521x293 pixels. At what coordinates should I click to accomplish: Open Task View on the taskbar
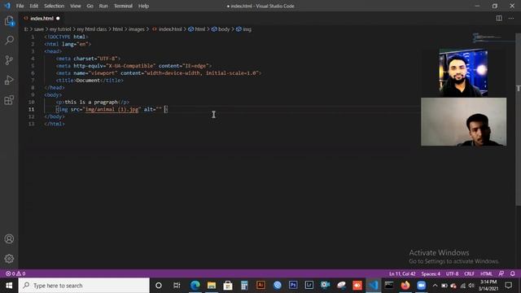[177, 286]
